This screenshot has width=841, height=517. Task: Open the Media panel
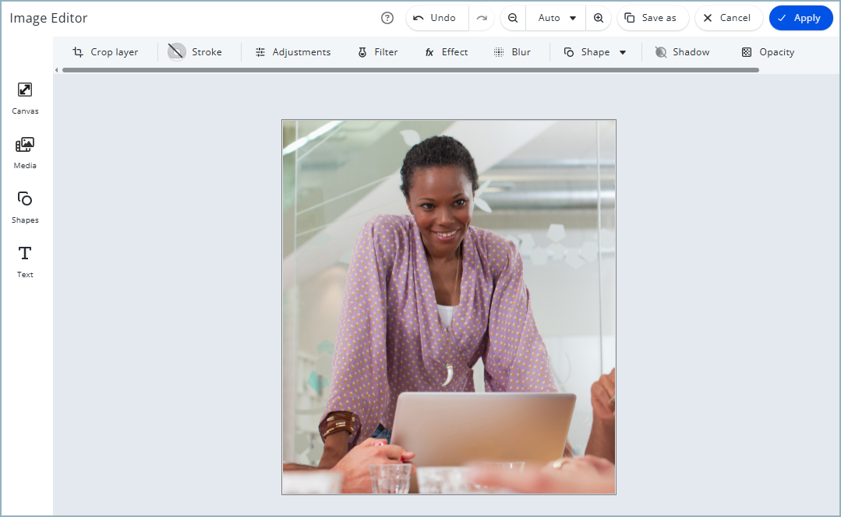tap(25, 153)
